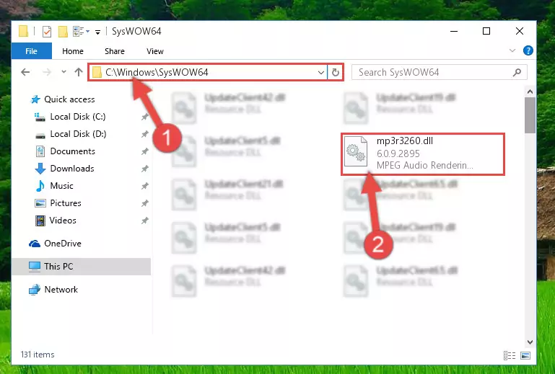Click the vertical scrollbar thumb
Viewport: 555px width, 374px height.
[530, 115]
